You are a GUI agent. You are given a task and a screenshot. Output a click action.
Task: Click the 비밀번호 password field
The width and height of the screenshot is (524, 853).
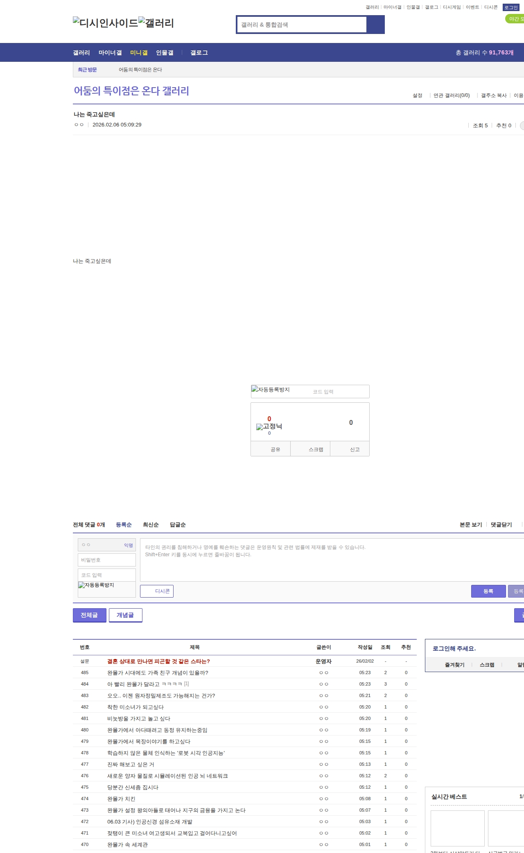[x=107, y=560]
